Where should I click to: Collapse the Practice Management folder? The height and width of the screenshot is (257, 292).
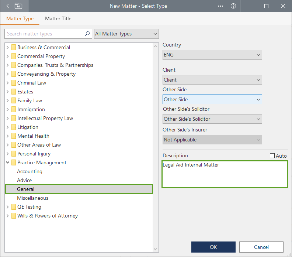click(x=8, y=162)
